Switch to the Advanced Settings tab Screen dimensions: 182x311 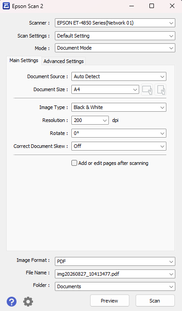[64, 61]
